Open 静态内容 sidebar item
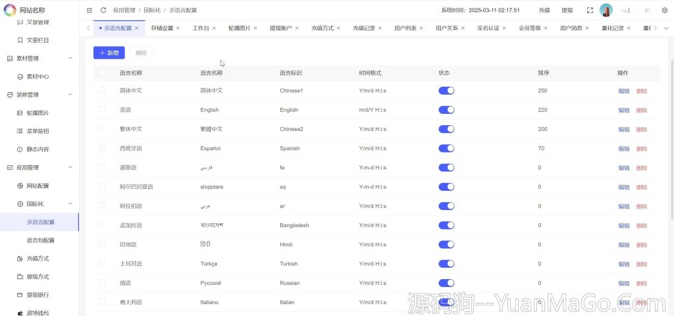 [38, 149]
